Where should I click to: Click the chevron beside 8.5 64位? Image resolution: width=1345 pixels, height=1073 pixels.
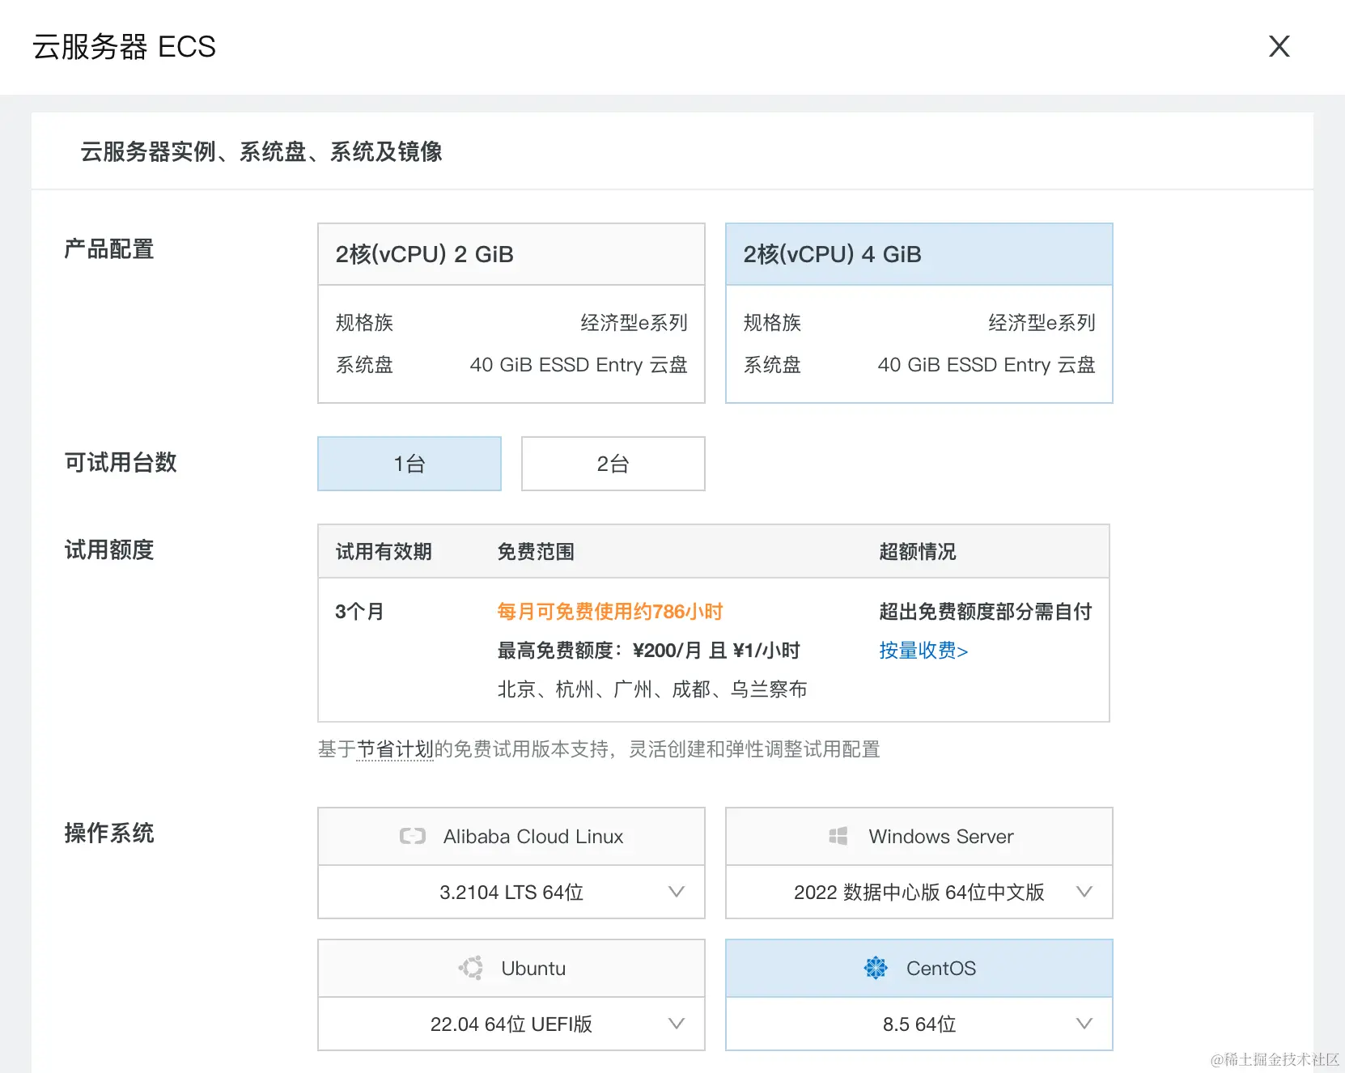(1084, 1024)
